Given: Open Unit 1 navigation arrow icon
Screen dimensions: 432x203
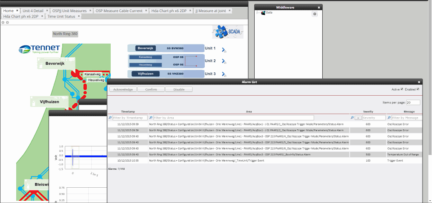Looking at the screenshot, I should coord(224,50).
